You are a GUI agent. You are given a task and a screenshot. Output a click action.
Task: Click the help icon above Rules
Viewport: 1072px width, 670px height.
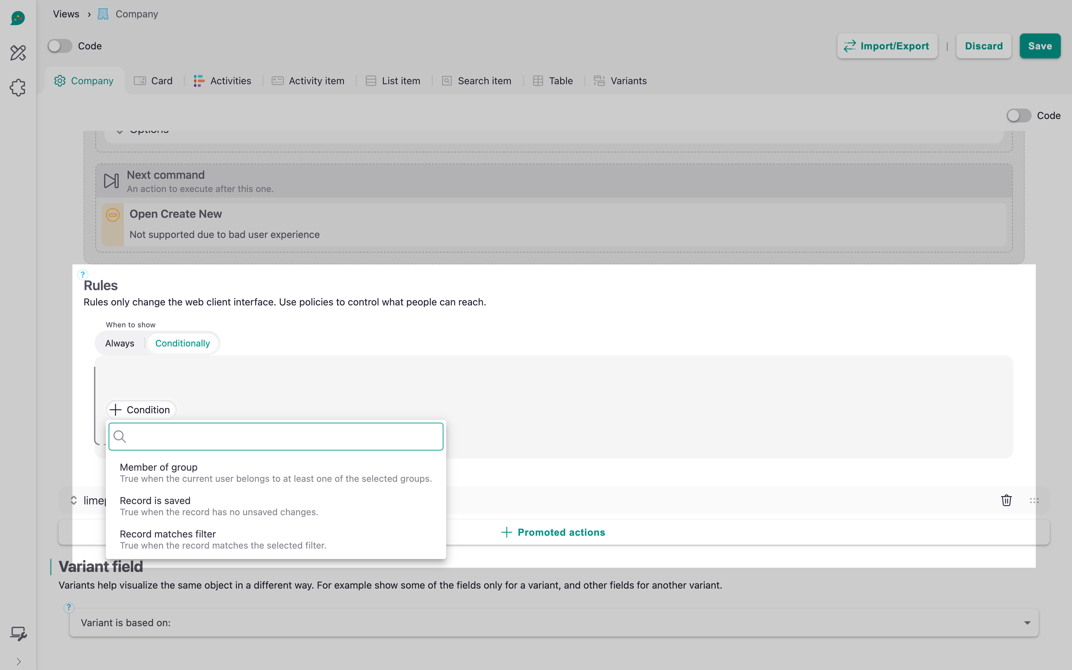click(82, 274)
